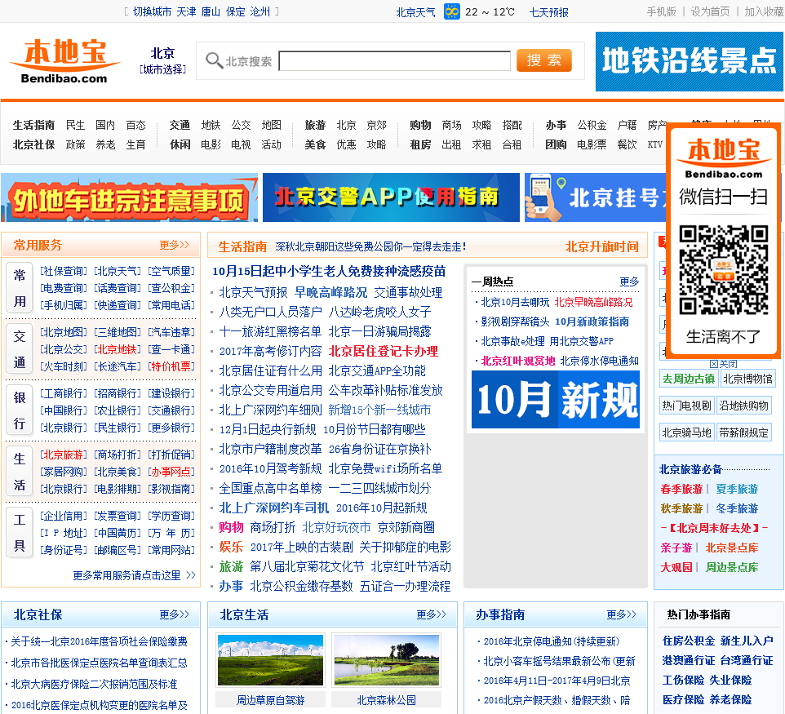The height and width of the screenshot is (714, 785).
Task: Select 交通 in navigation menu
Action: point(180,125)
